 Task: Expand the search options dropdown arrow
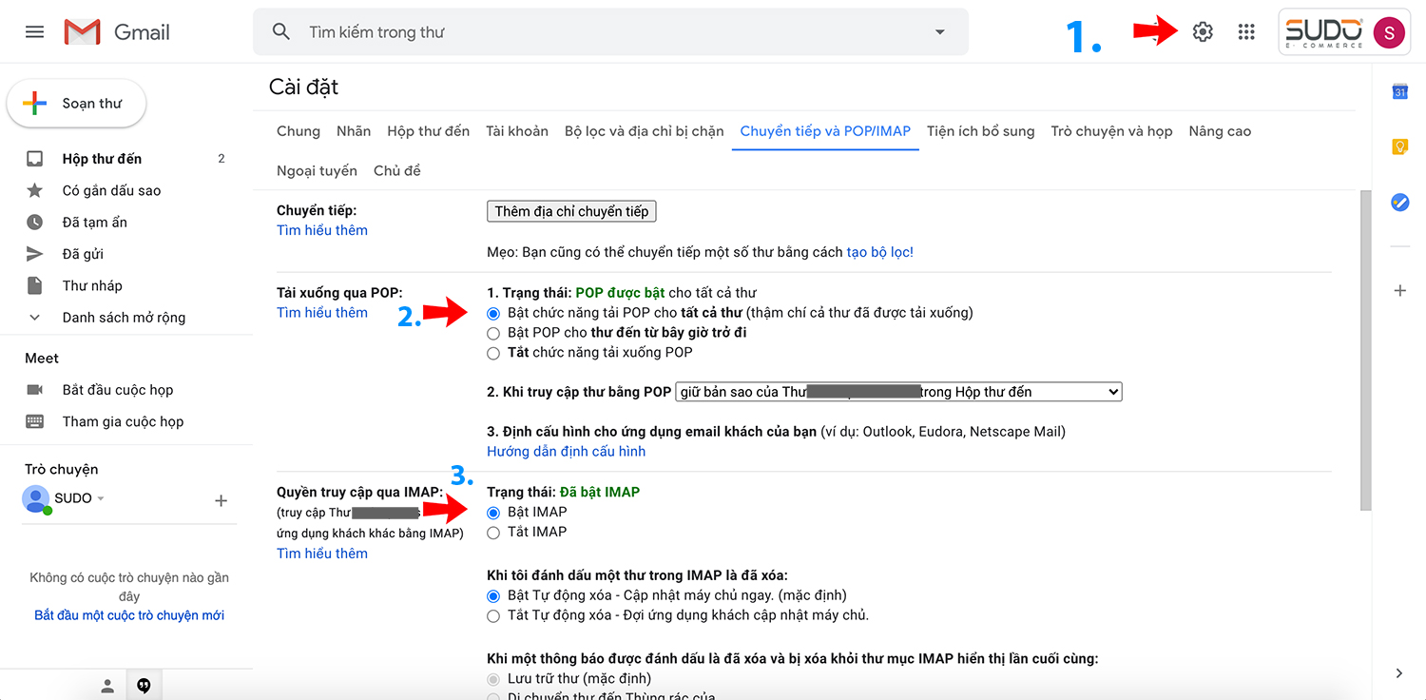pos(939,31)
